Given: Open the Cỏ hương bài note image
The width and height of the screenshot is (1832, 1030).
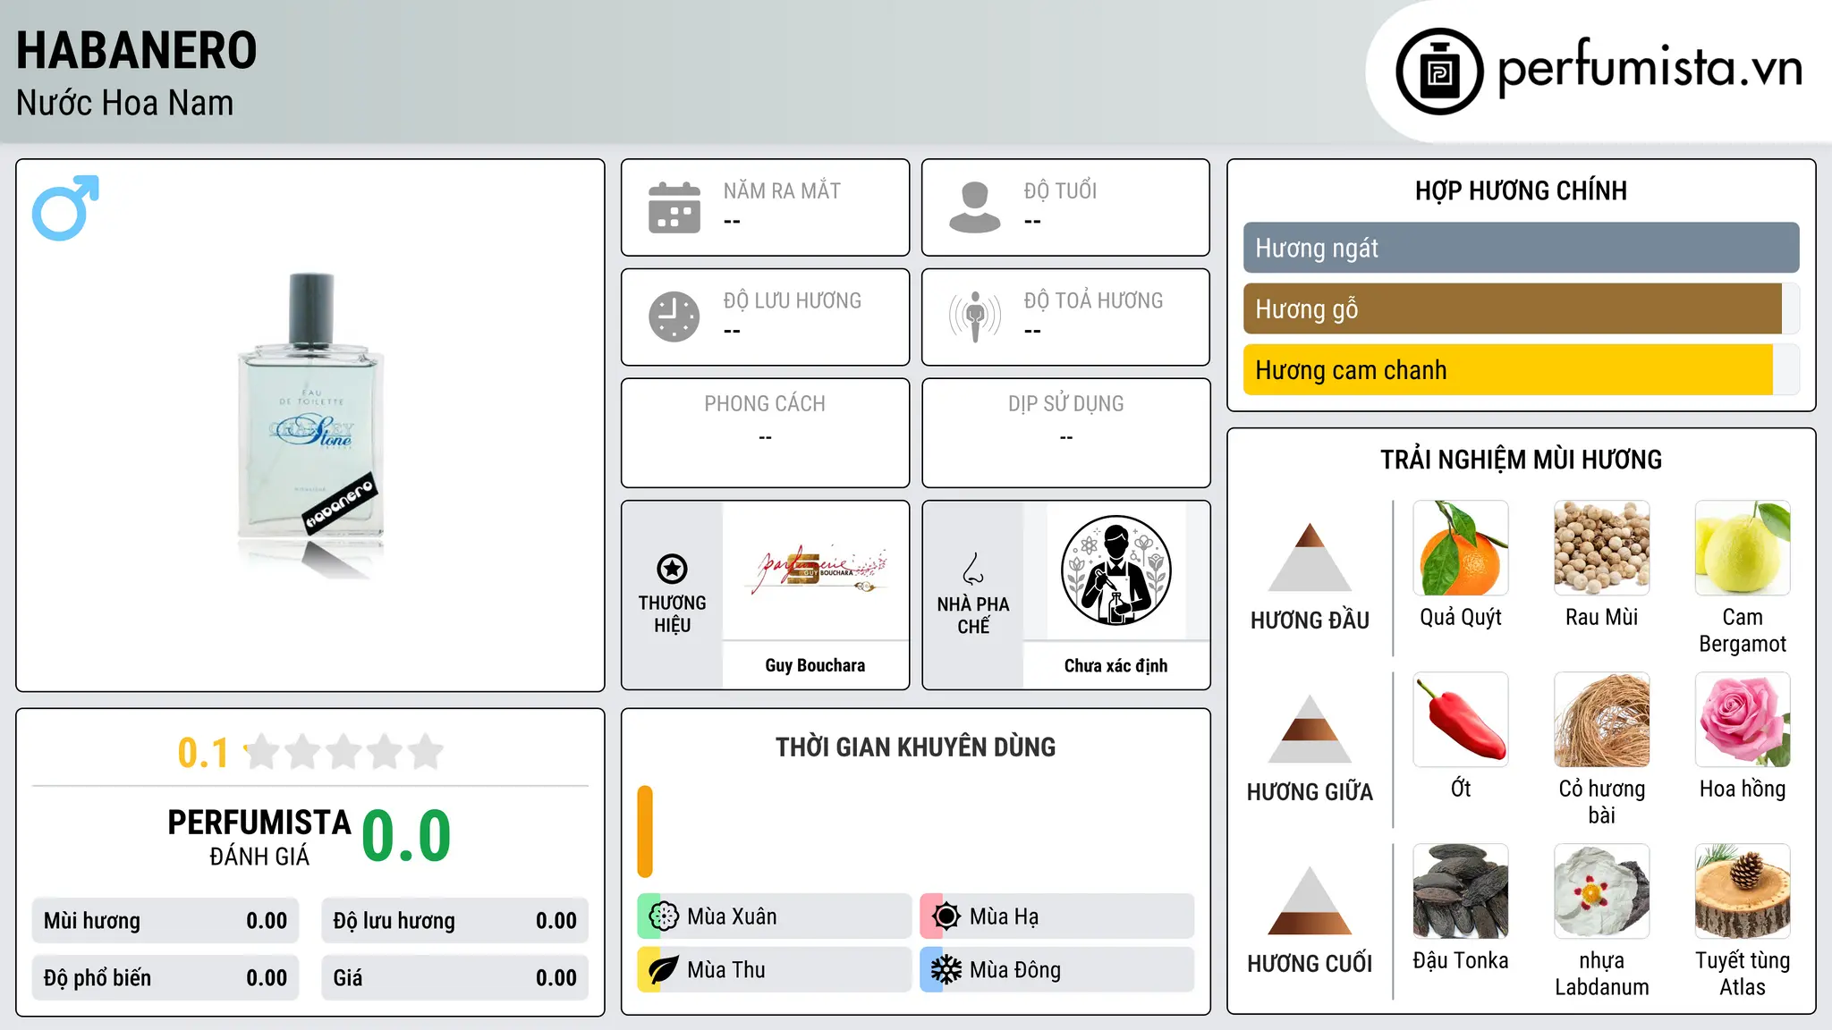Looking at the screenshot, I should [1602, 720].
